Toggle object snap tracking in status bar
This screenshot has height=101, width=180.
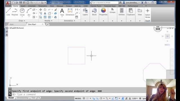click(x=113, y=98)
